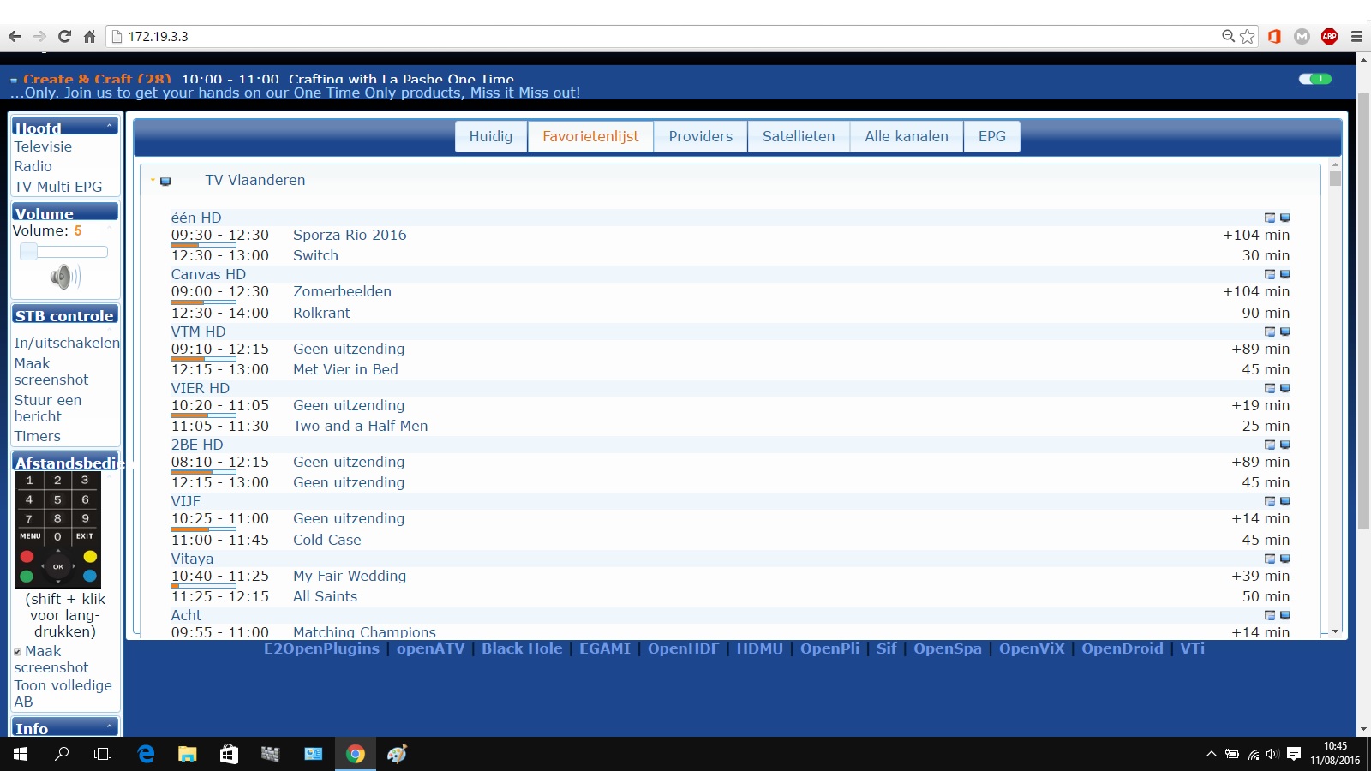Click the OK button on the remote control
The image size is (1371, 771).
[x=58, y=566]
